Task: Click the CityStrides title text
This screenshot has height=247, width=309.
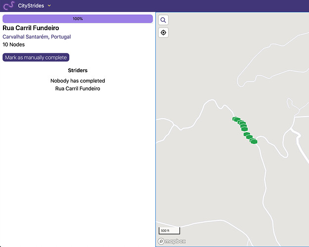Action: [31, 5]
